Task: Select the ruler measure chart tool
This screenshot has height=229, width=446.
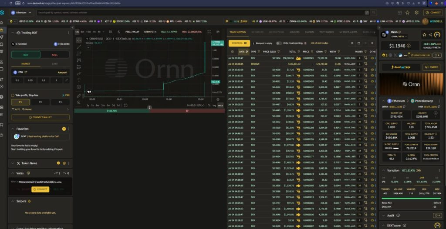Action: coord(79,96)
